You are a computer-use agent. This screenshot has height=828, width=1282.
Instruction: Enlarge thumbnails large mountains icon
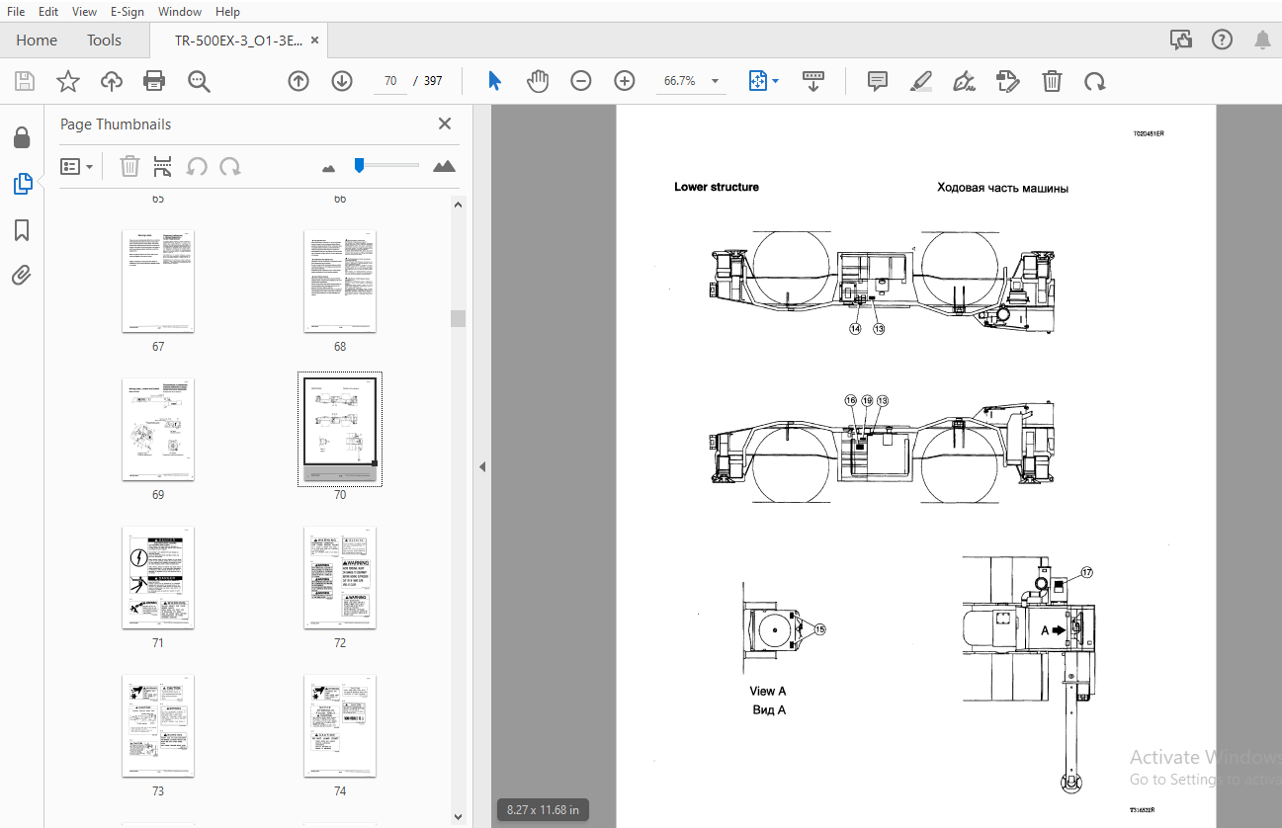(445, 166)
